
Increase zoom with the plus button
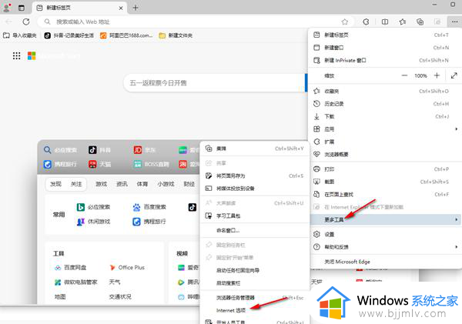tap(437, 75)
